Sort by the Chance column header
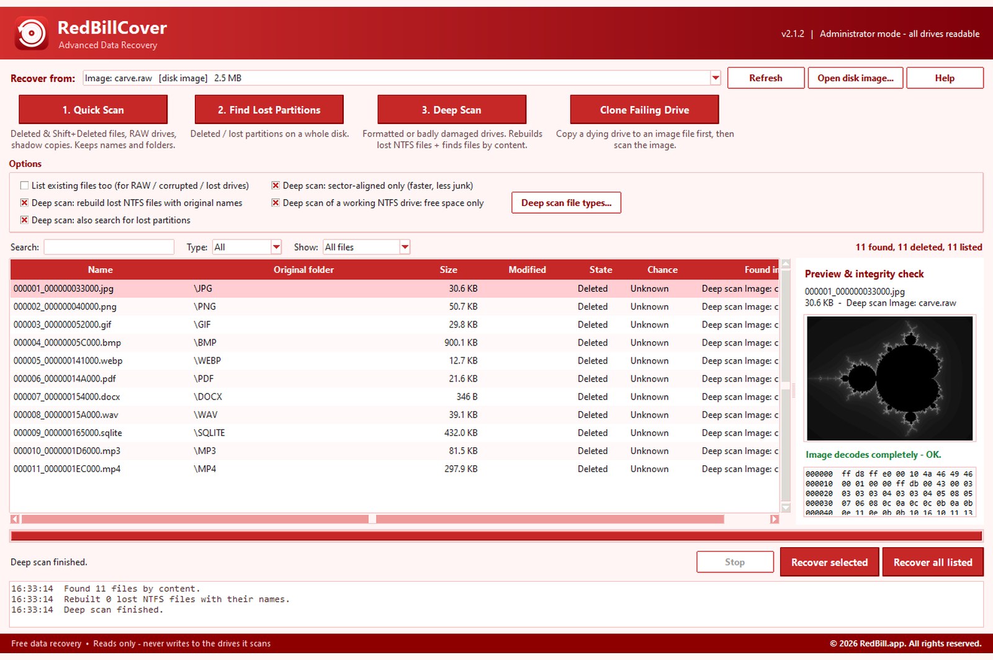Screen dimensions: 993x660 662,270
